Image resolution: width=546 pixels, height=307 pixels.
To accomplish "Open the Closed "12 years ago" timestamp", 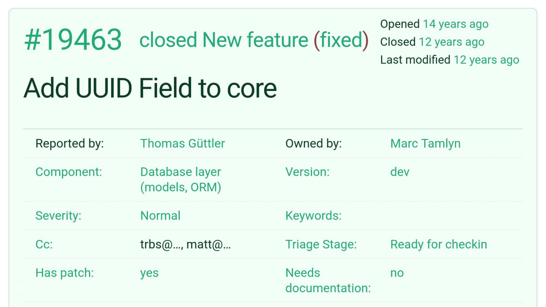I will coord(452,42).
